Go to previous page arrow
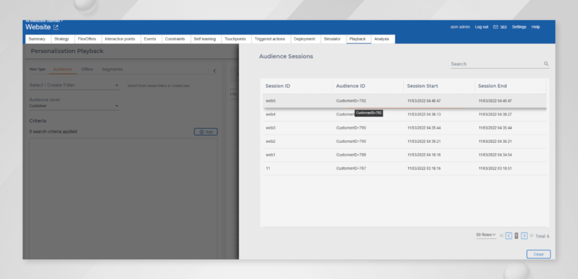The image size is (578, 279). point(509,236)
